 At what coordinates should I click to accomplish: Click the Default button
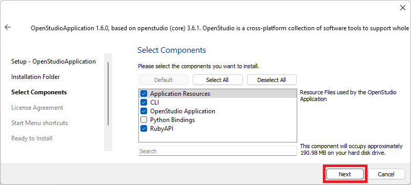[x=163, y=80]
